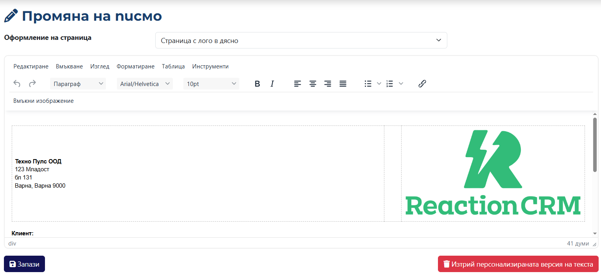Open the Изглед menu
601x276 pixels.
[100, 66]
